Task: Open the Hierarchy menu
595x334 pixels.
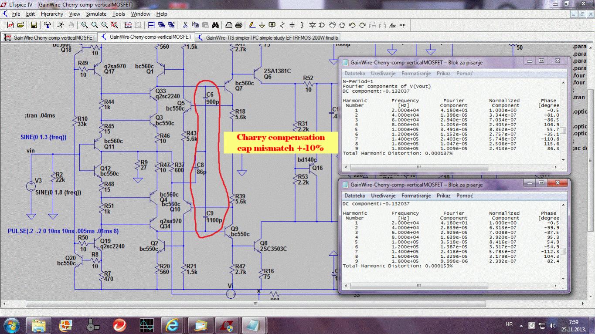Action: click(x=52, y=14)
